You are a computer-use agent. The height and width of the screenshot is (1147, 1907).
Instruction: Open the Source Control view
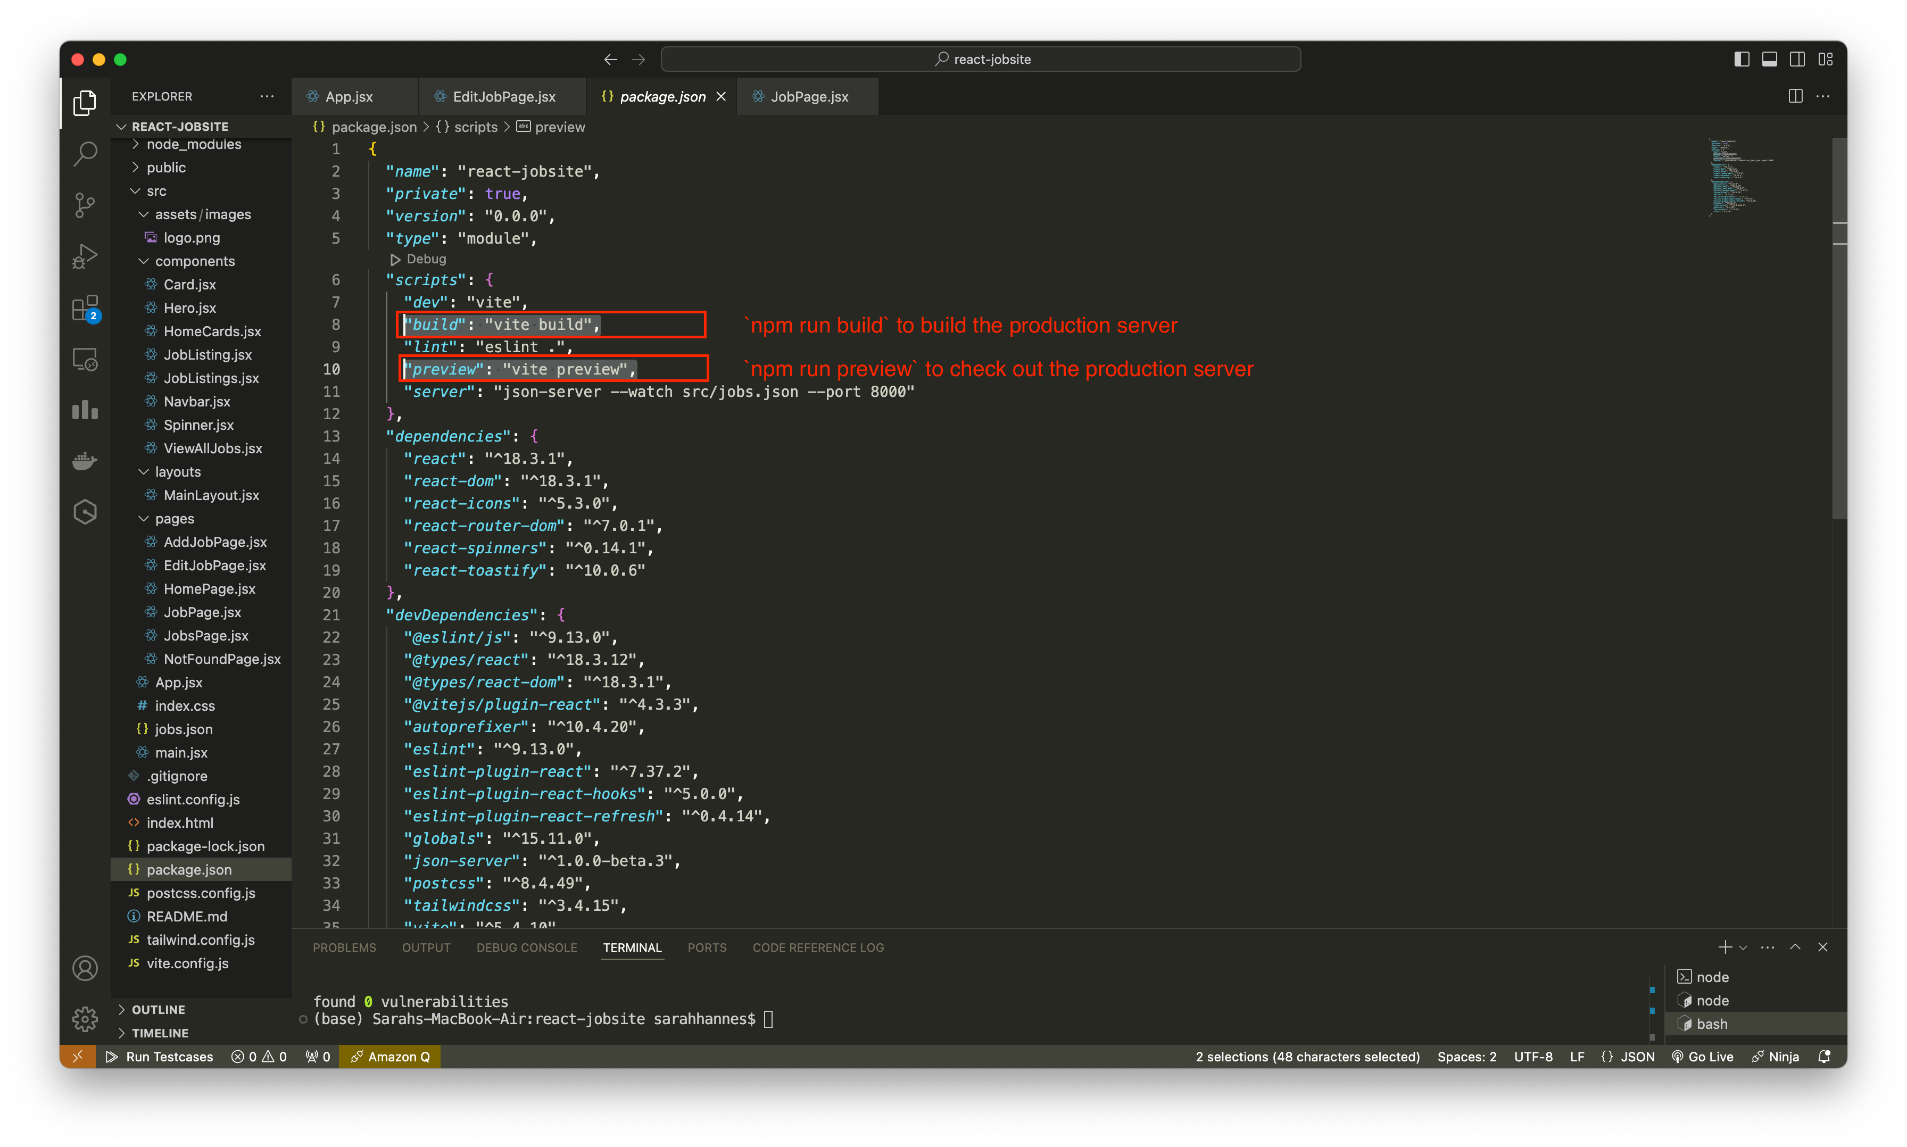tap(85, 205)
